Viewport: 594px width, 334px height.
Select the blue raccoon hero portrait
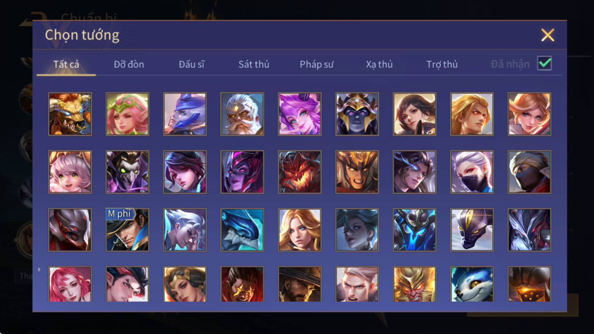click(472, 284)
